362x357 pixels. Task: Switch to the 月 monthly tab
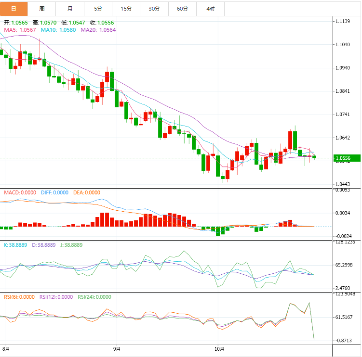(70, 9)
